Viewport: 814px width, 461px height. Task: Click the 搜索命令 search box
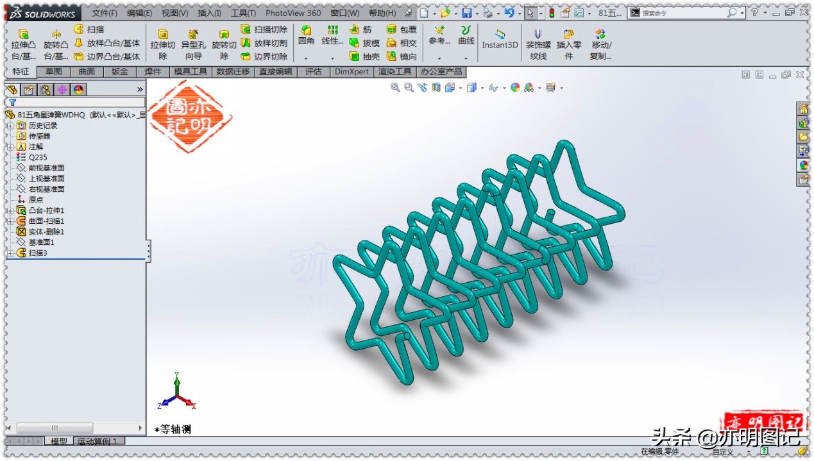coord(680,13)
